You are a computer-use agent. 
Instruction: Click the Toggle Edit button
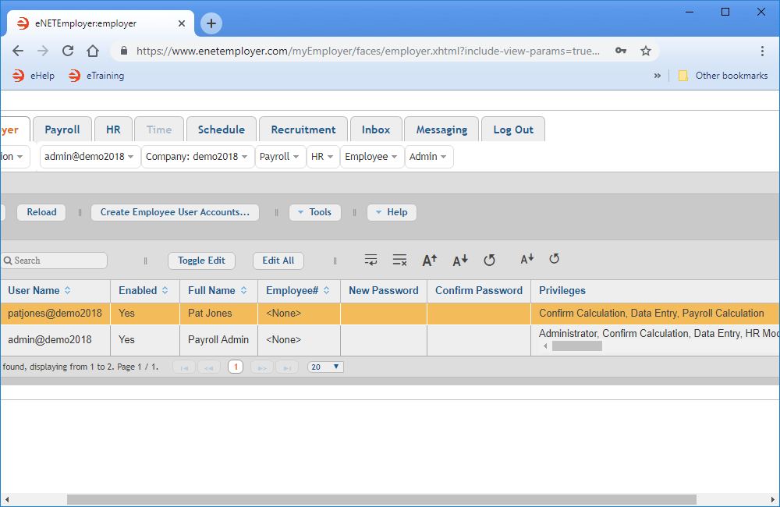[x=201, y=261]
